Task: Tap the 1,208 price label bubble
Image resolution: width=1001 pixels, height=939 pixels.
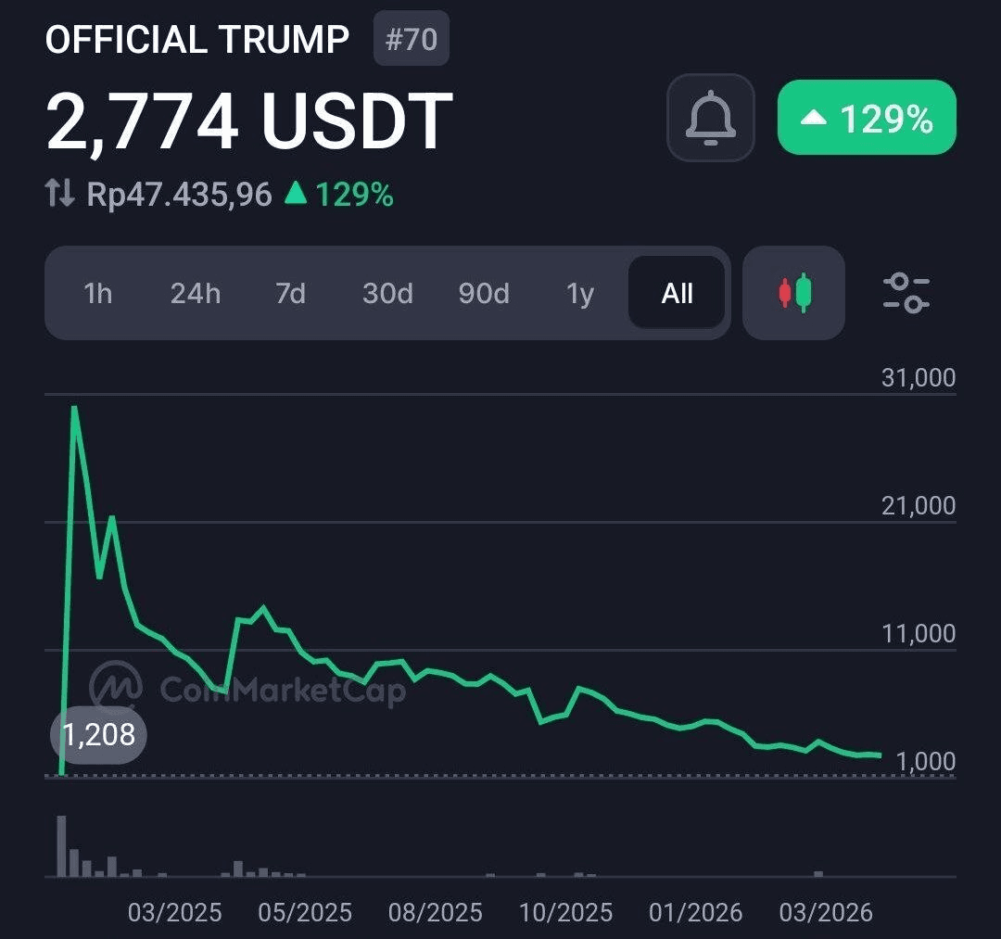Action: (x=98, y=736)
